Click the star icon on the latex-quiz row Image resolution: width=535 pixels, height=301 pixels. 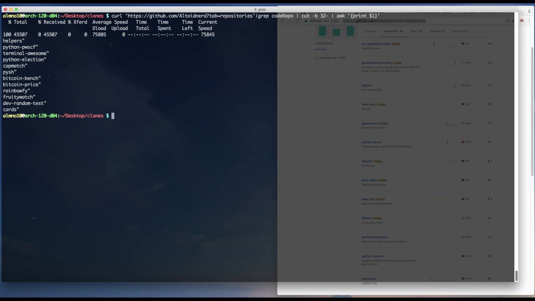tap(488, 104)
